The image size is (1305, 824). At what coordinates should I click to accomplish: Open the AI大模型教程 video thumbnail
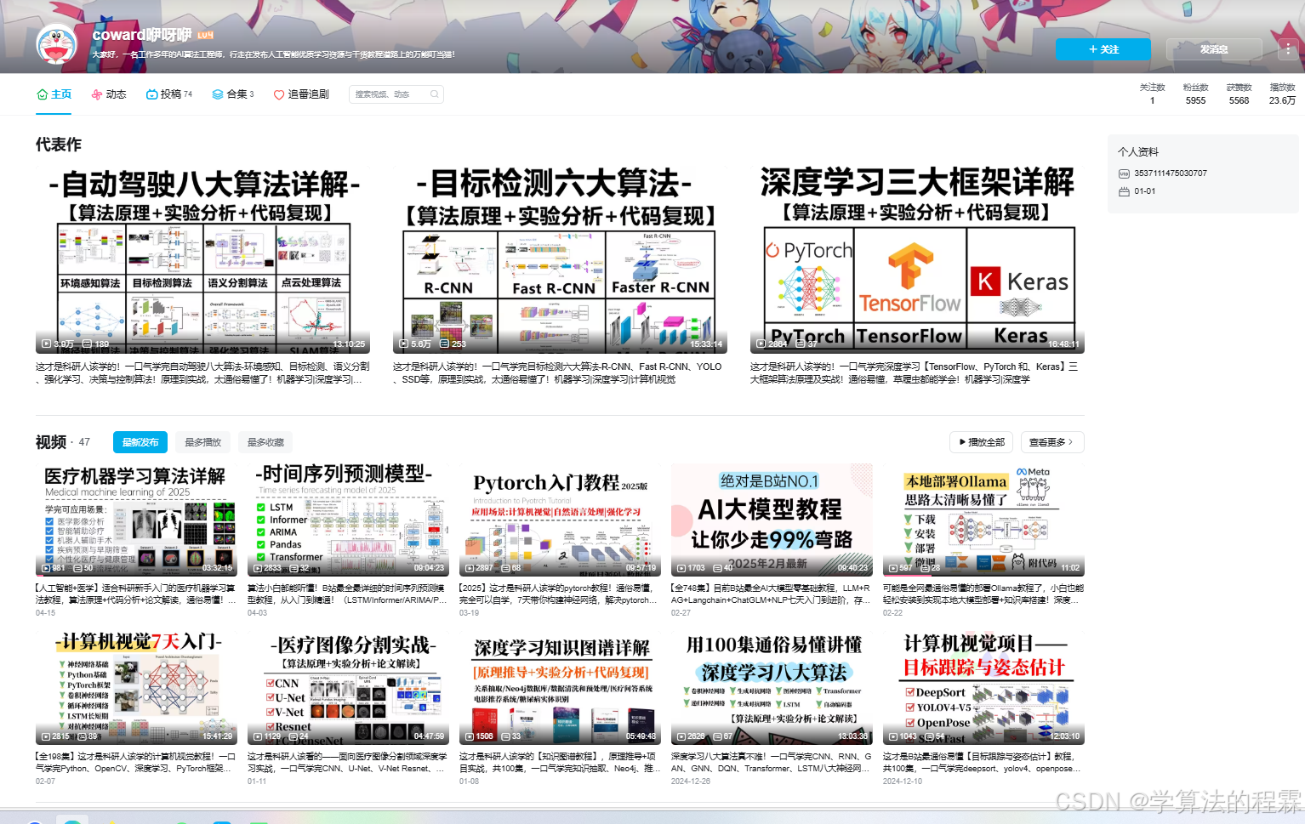[x=771, y=520]
